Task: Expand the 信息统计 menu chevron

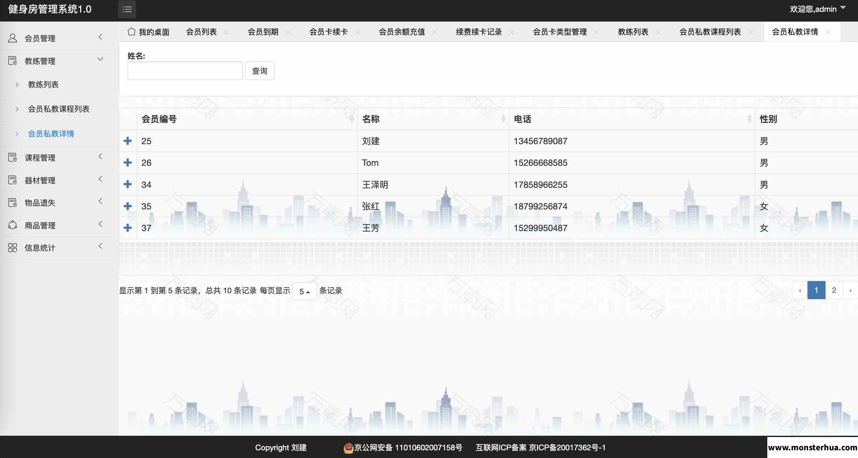Action: coord(100,246)
